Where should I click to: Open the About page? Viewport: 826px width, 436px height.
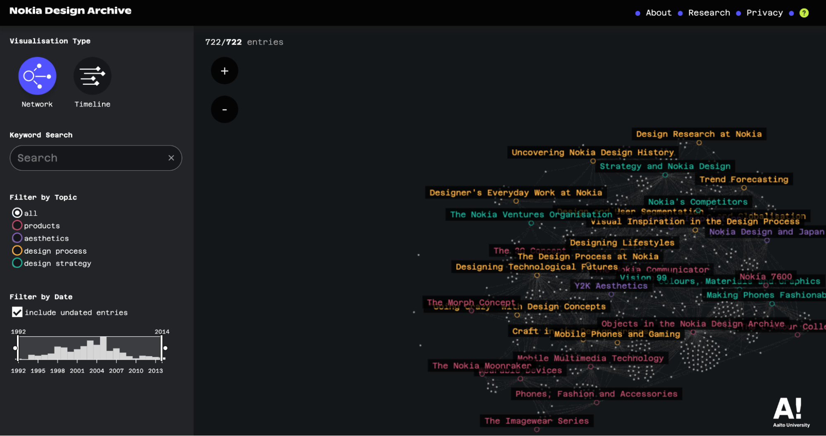pyautogui.click(x=658, y=13)
